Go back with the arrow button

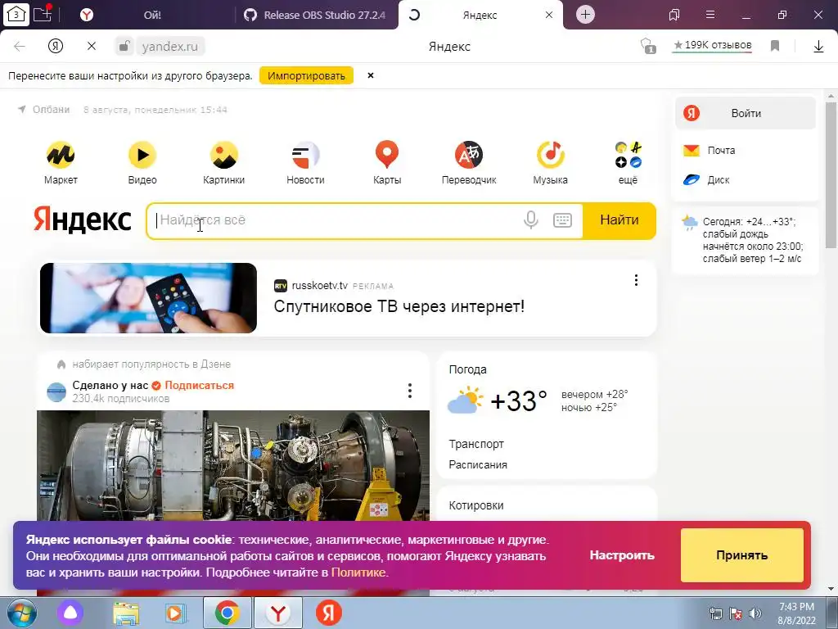(x=20, y=47)
